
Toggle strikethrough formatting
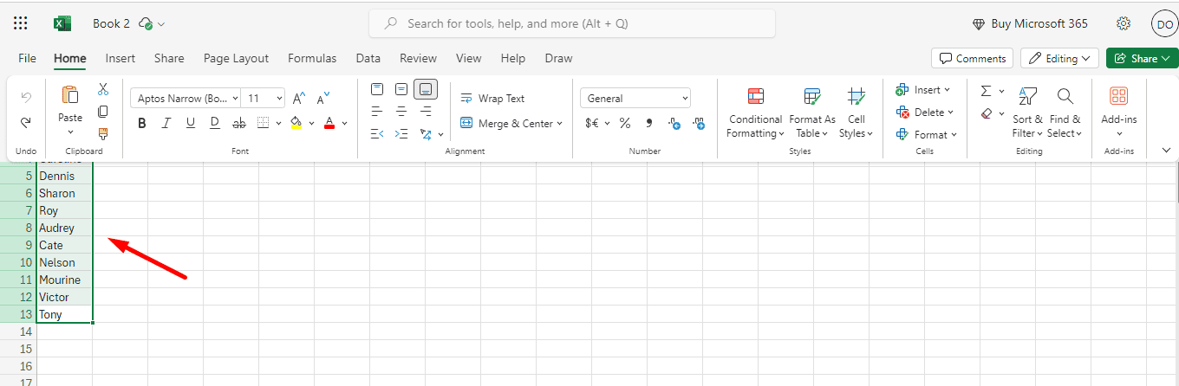coord(239,123)
